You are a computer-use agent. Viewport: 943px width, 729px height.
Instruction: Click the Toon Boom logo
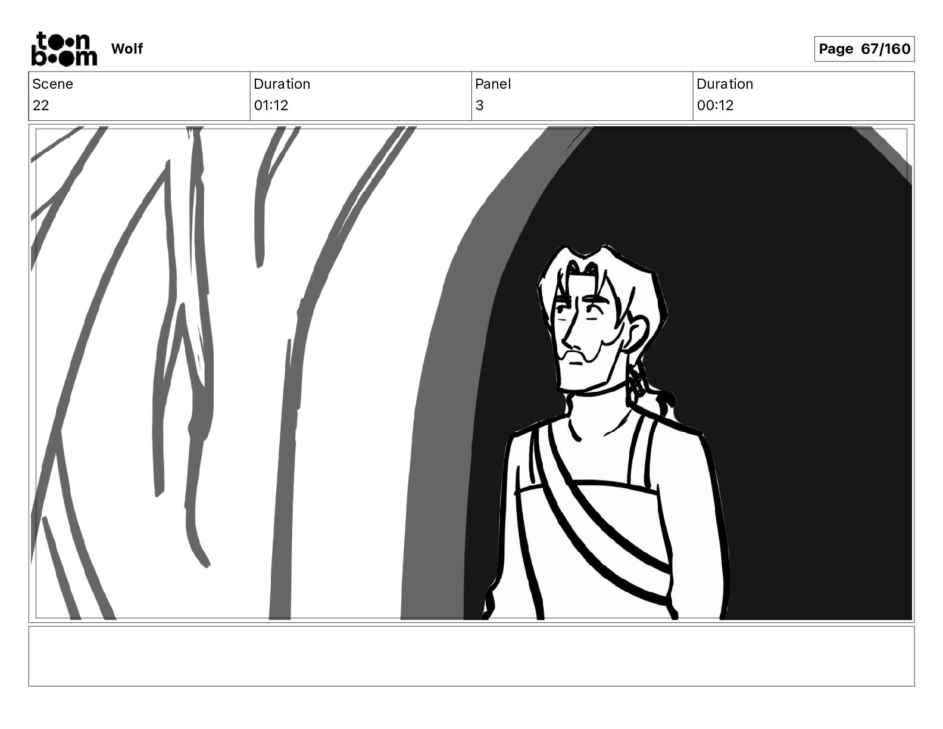(64, 49)
